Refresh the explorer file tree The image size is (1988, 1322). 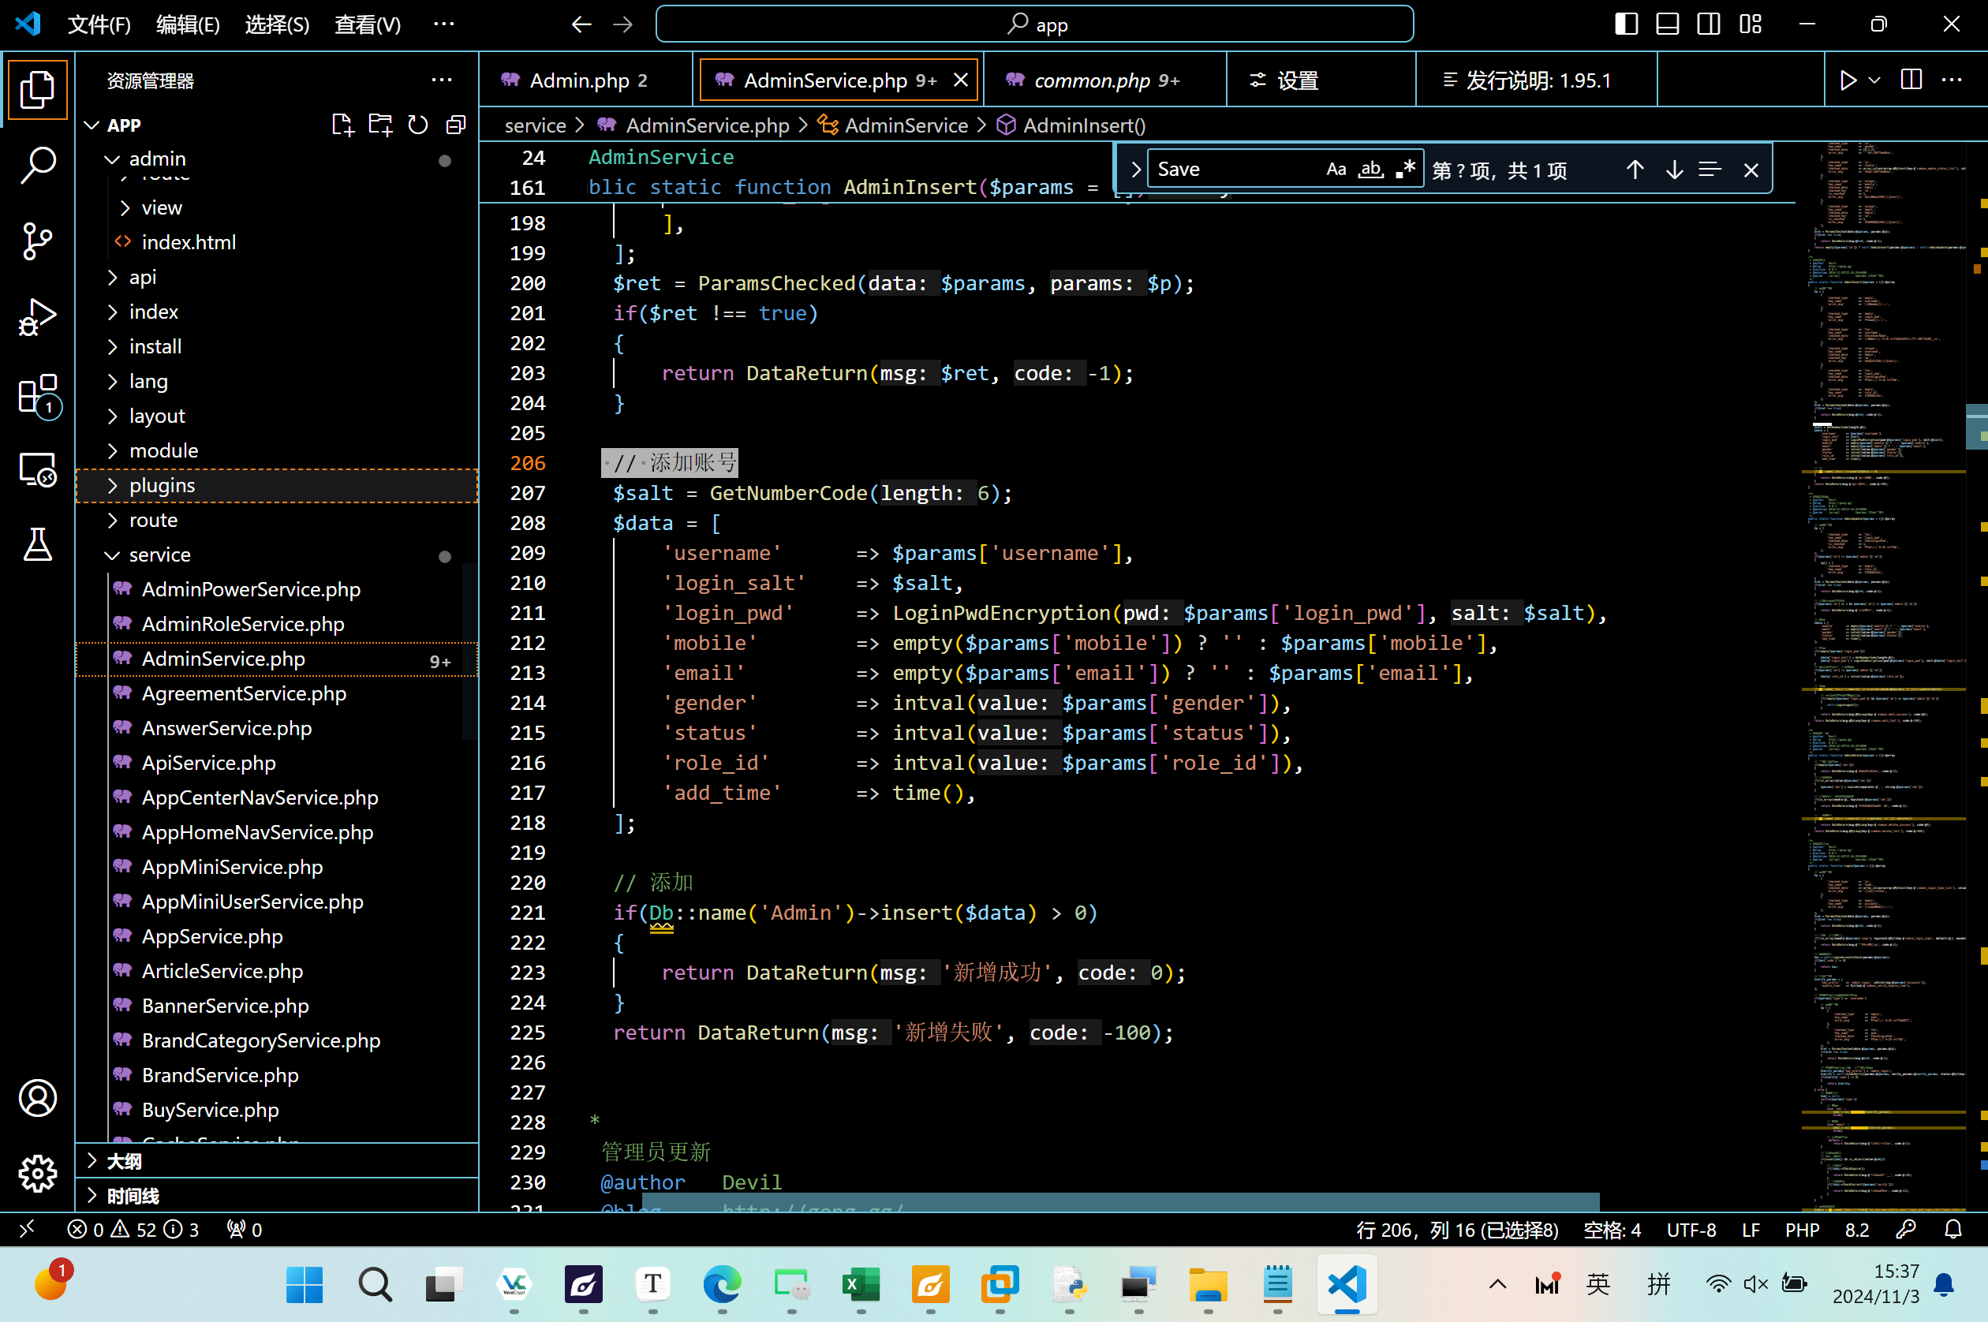418,125
